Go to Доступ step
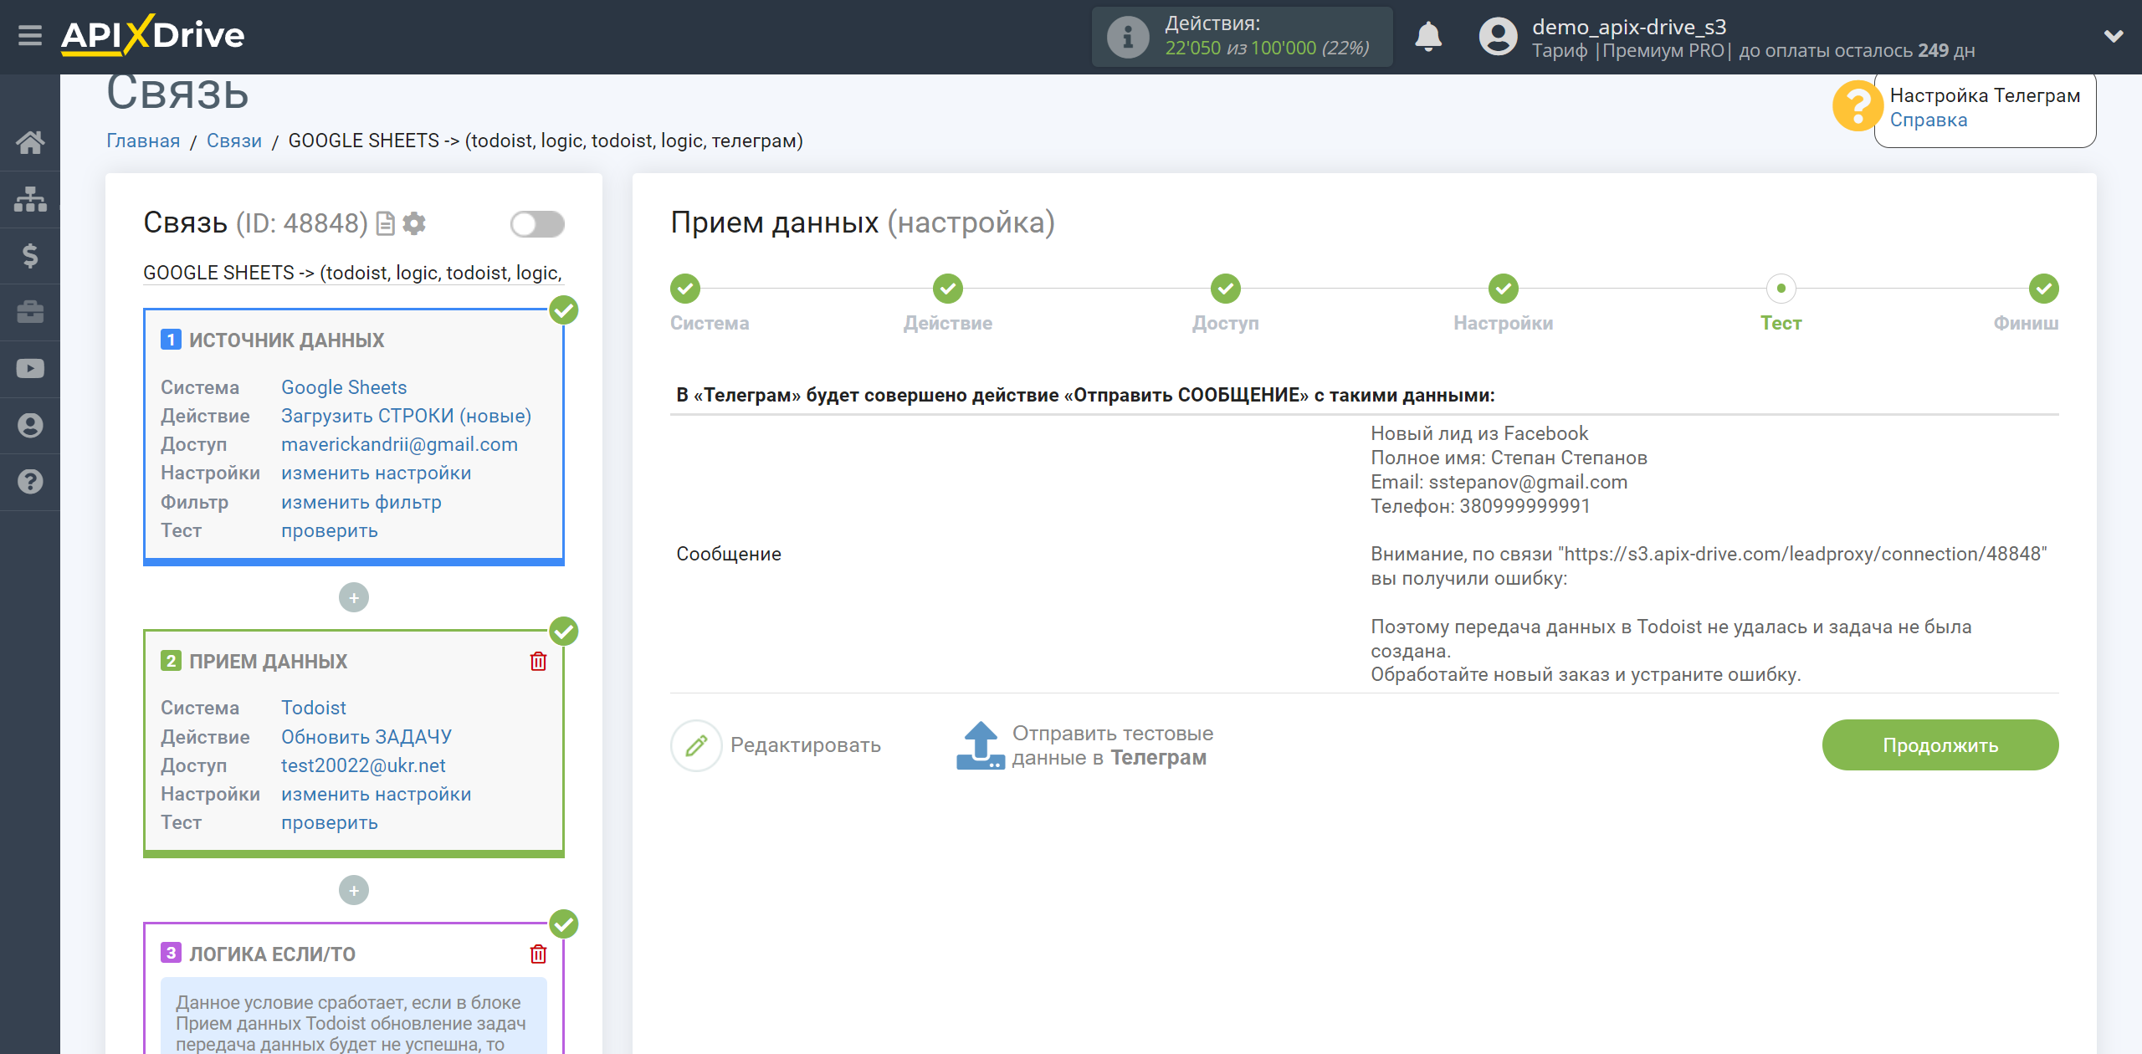 point(1225,289)
